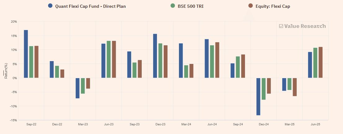The image size is (343, 134).
Task: Select the green BSE 500 bar for Jun-24
Action: coord(212,61)
